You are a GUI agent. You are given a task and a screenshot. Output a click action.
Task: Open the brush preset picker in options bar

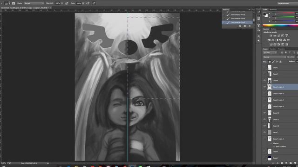point(7,3)
